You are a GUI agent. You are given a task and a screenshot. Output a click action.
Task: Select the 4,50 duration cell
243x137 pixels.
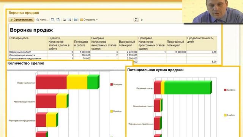pos(202,52)
